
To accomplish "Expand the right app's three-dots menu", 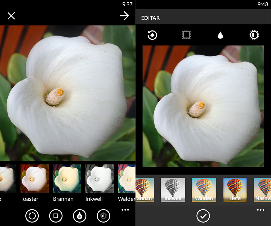I will point(260,210).
